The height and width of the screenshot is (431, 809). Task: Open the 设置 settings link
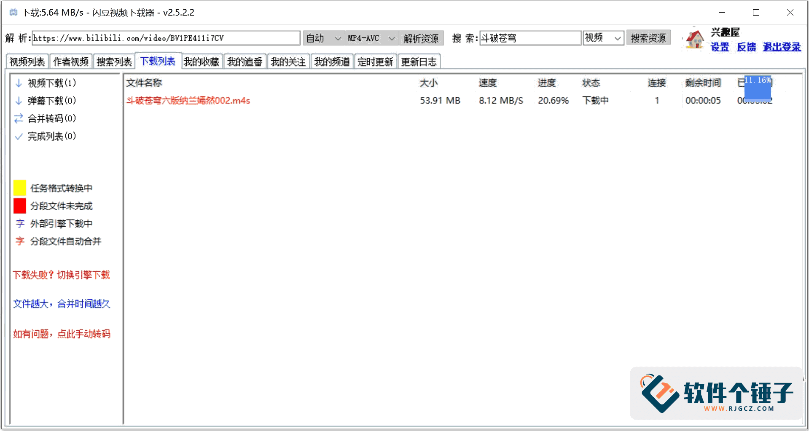(x=720, y=47)
